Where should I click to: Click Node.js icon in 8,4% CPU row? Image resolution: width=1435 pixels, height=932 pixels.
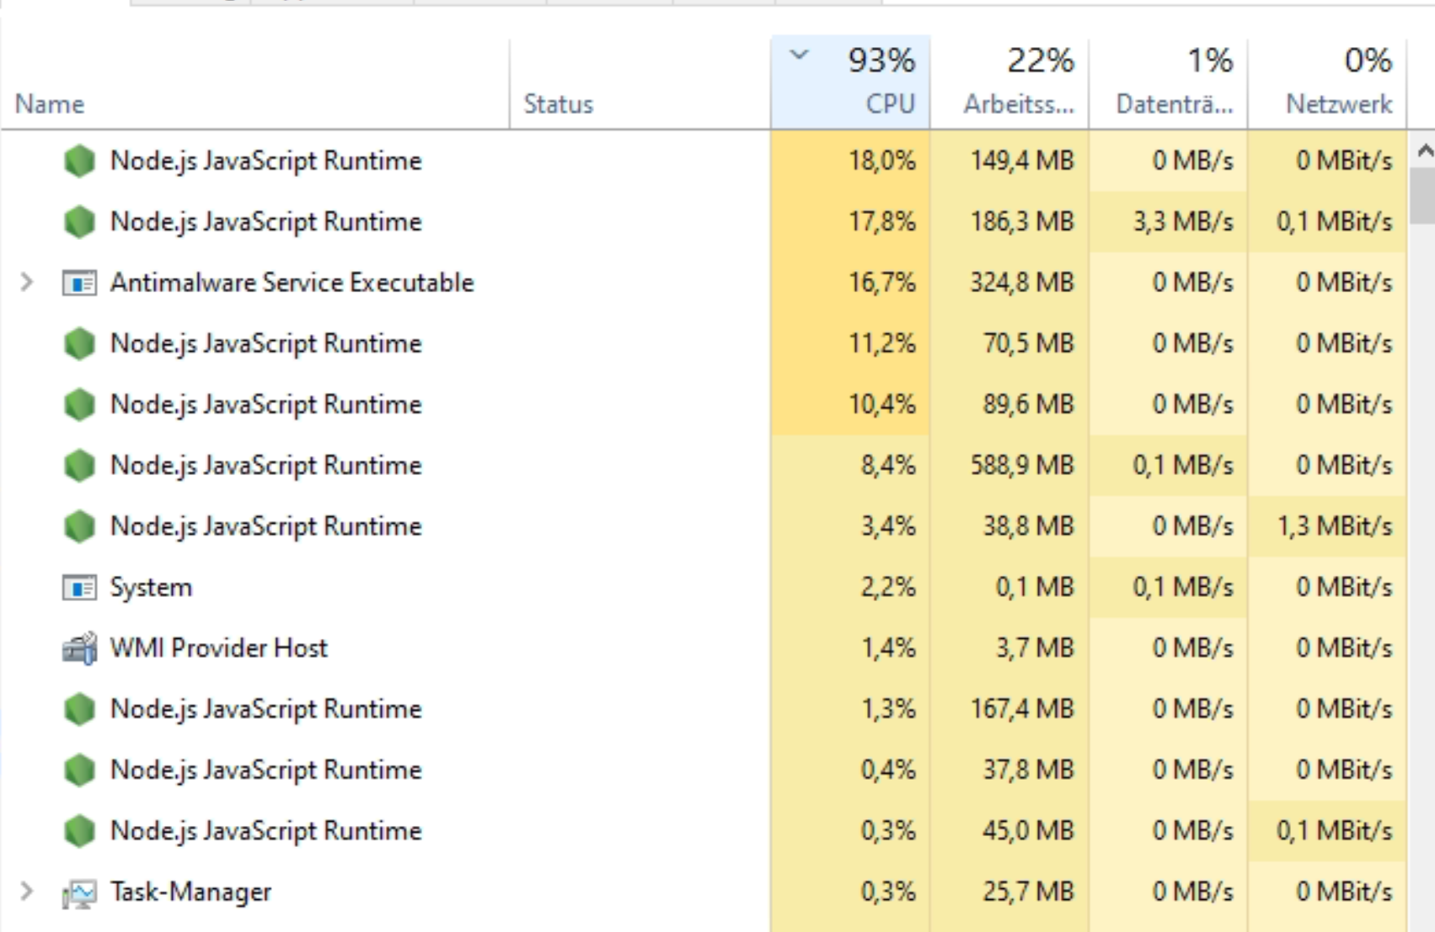coord(79,466)
